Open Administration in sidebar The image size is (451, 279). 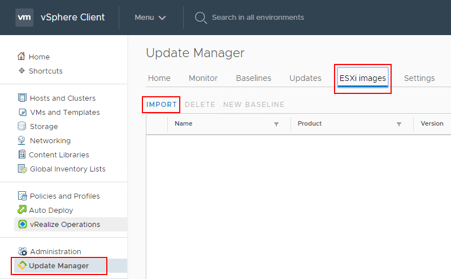coord(55,252)
